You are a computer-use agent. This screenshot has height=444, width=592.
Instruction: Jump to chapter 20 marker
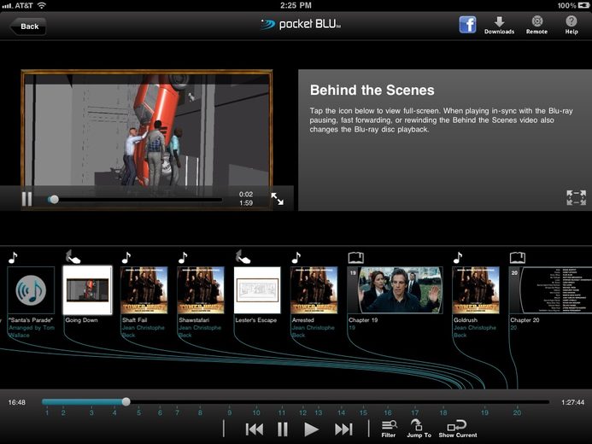(517, 412)
